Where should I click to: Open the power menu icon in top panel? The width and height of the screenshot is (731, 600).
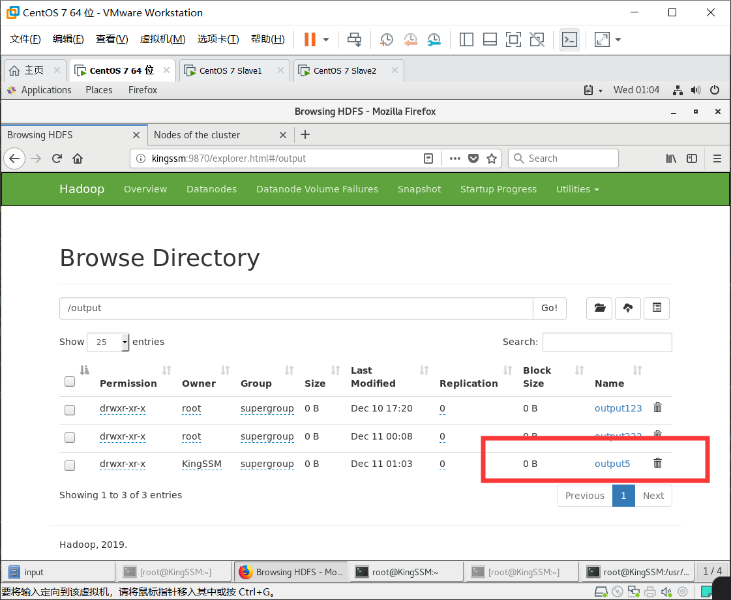coord(714,90)
